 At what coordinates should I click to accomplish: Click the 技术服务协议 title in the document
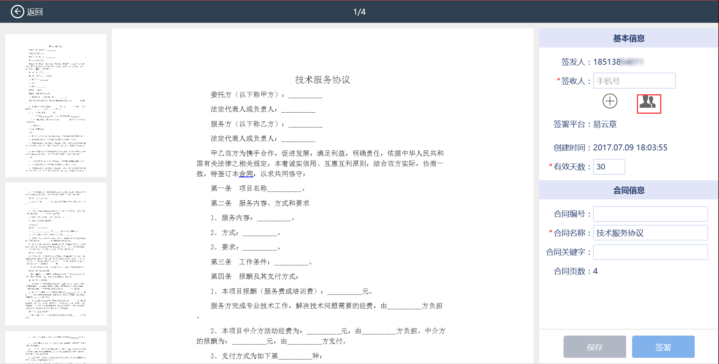[322, 80]
